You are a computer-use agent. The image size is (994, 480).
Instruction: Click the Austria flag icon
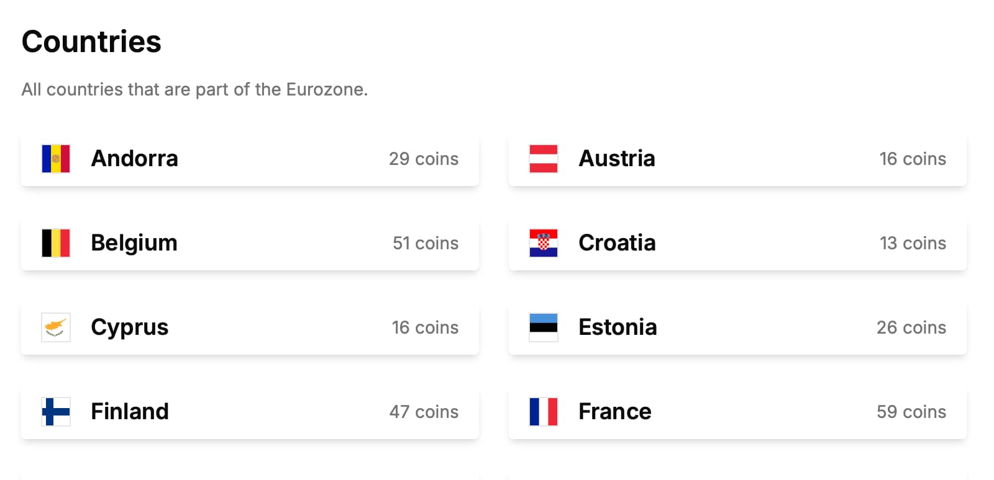click(543, 159)
